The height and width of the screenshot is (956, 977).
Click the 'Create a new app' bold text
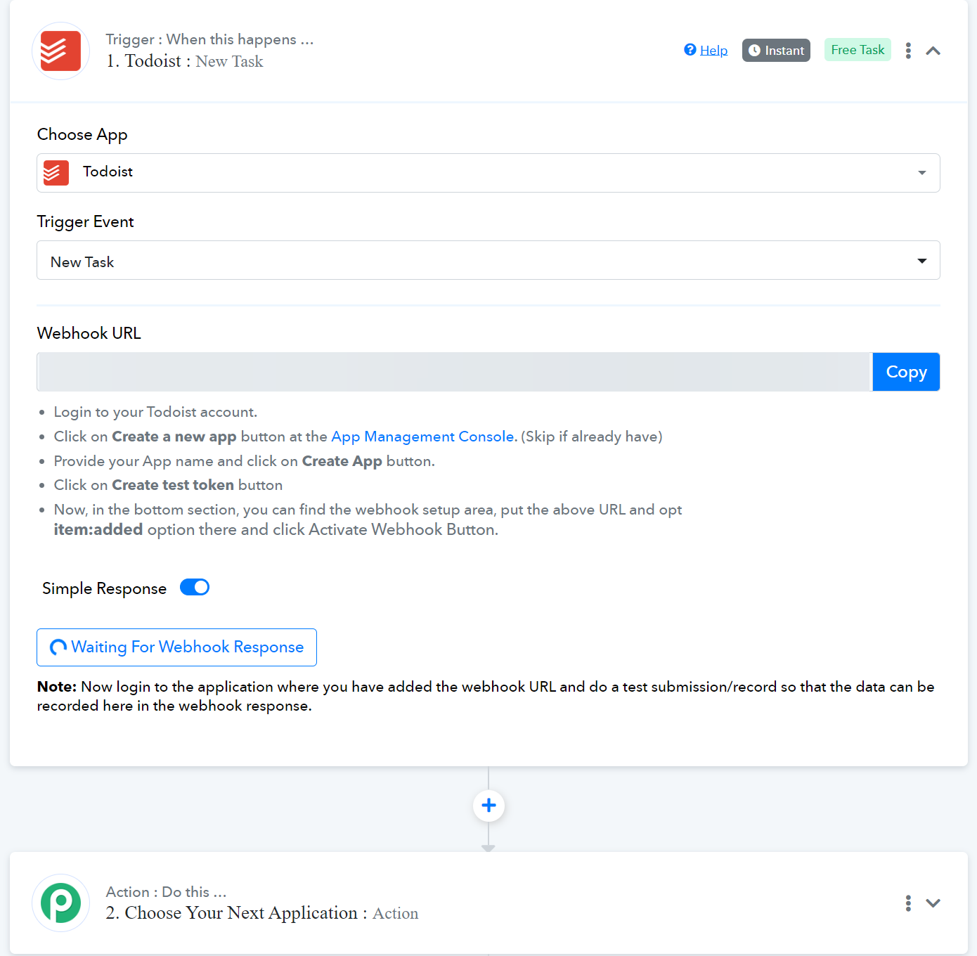coord(174,437)
